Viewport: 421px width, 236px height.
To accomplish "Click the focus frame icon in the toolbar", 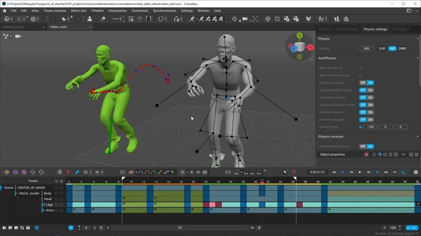I will (x=255, y=19).
